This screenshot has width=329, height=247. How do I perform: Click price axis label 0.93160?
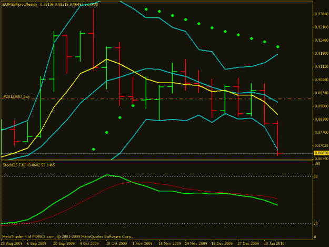click(x=321, y=27)
